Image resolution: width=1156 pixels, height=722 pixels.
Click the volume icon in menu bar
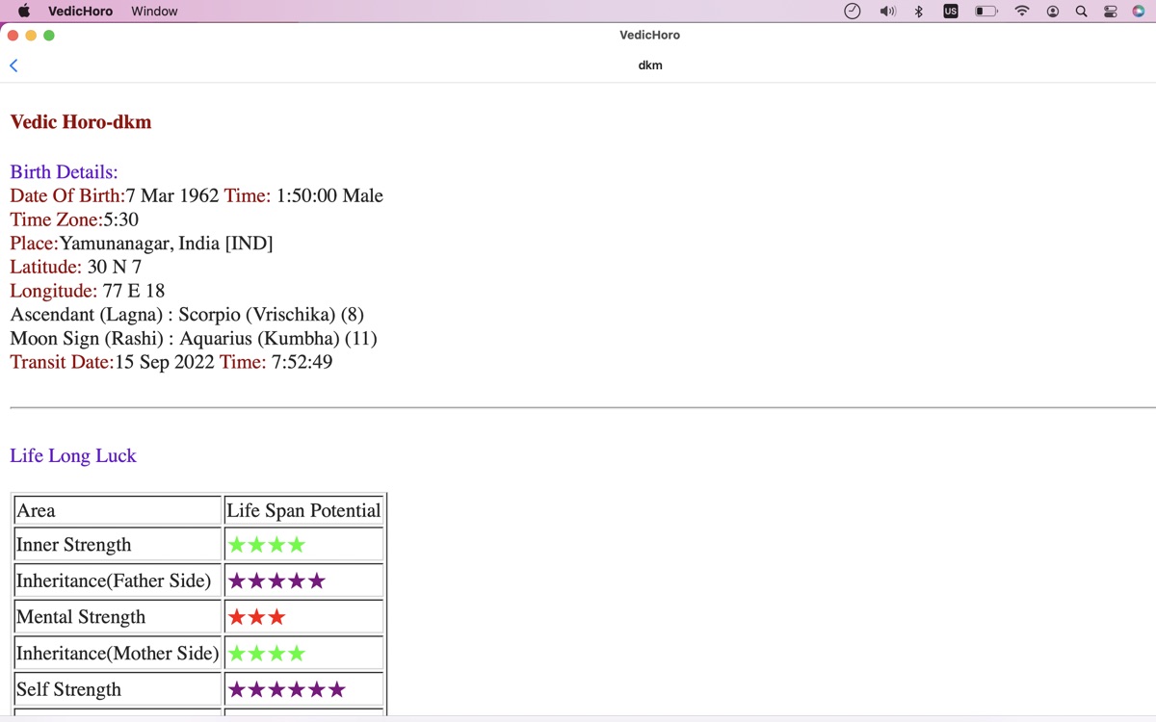click(887, 12)
